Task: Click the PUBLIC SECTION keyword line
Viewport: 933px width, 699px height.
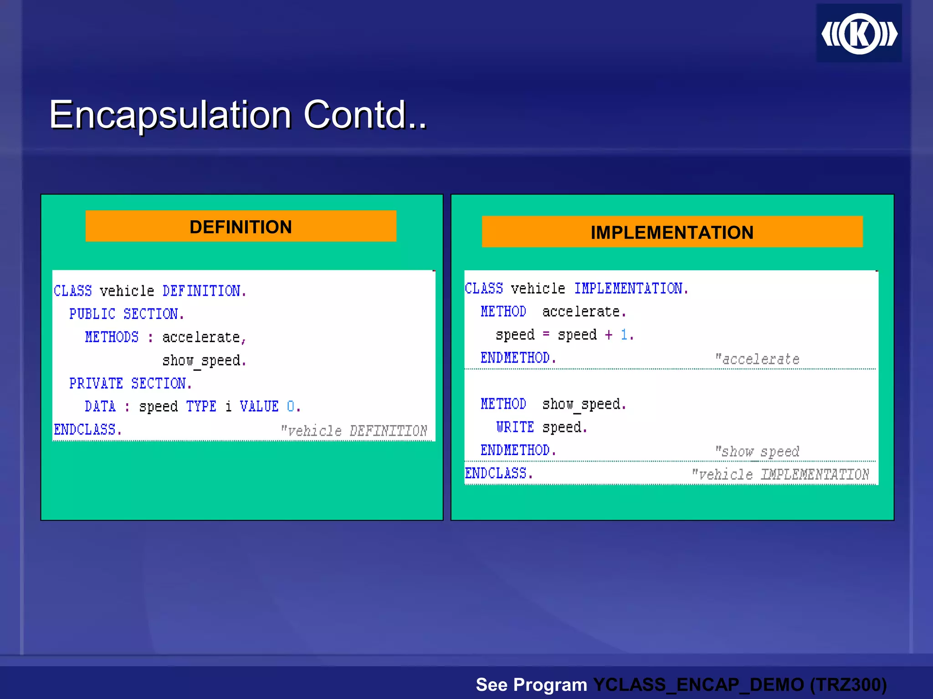Action: click(126, 314)
